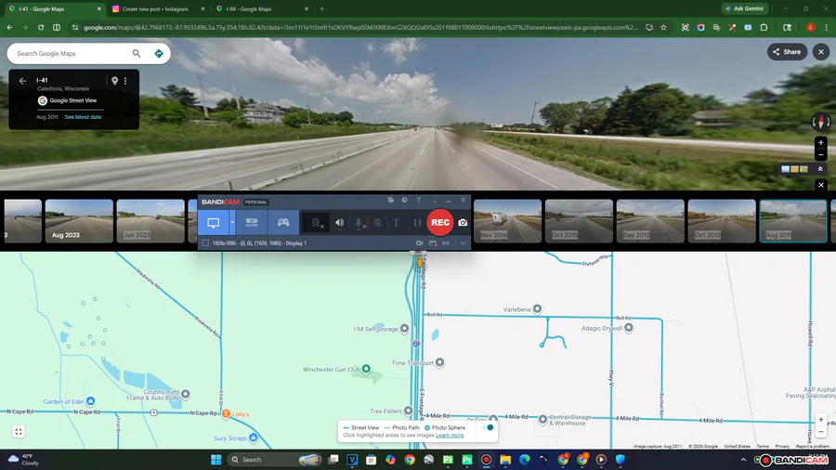Toggle Bandicam text overlay

(396, 223)
